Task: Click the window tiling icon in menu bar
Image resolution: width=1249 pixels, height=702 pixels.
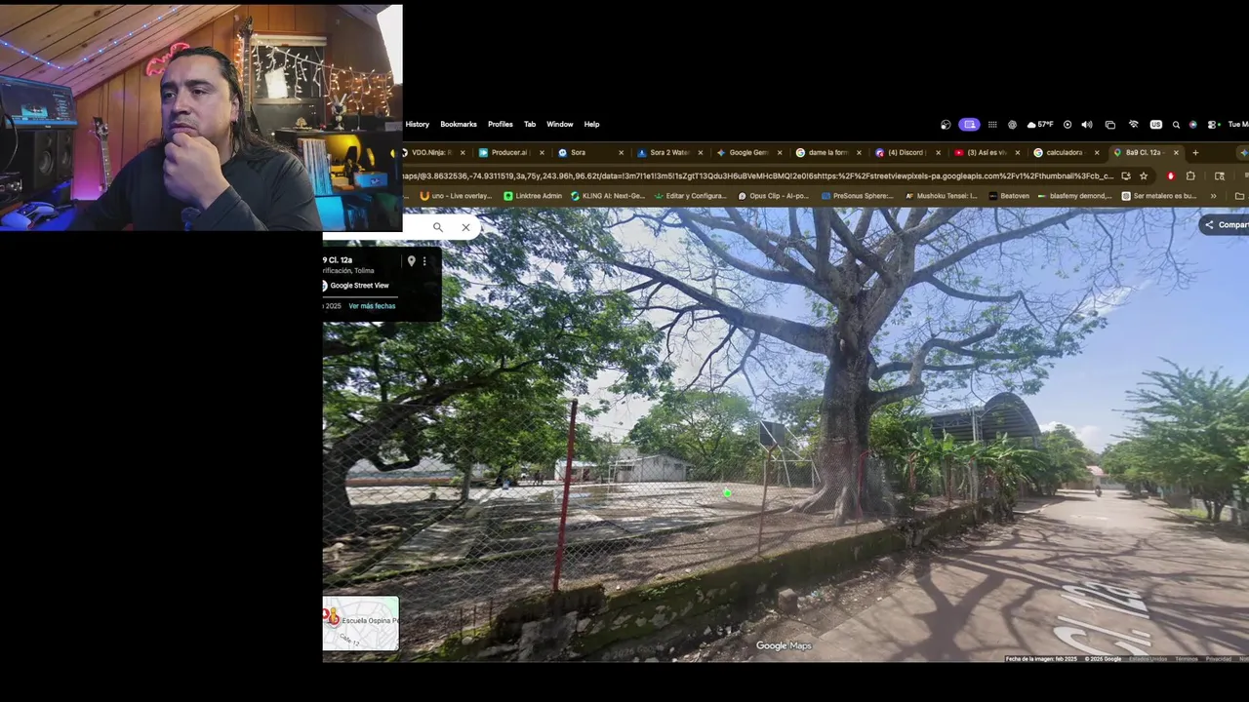Action: coord(1109,125)
